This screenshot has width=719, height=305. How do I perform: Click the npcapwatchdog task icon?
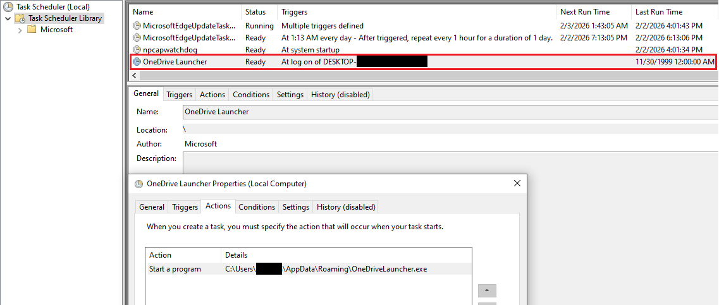pos(137,50)
